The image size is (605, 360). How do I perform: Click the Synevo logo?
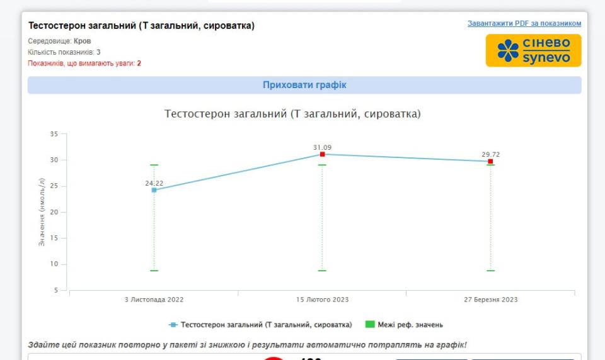(x=533, y=50)
